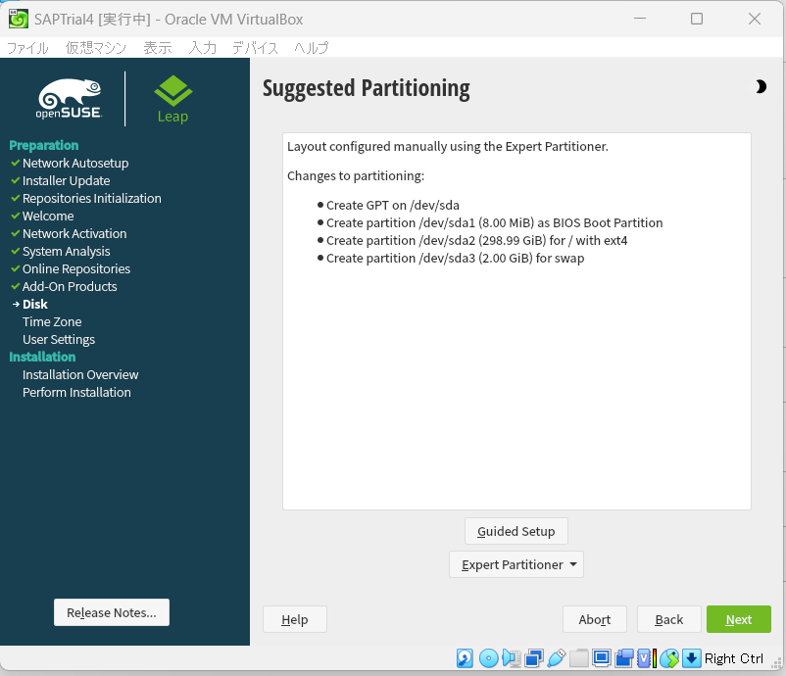Click 'Changes to partitioning:' text
Screen dimensions: 786x676
pyautogui.click(x=356, y=176)
